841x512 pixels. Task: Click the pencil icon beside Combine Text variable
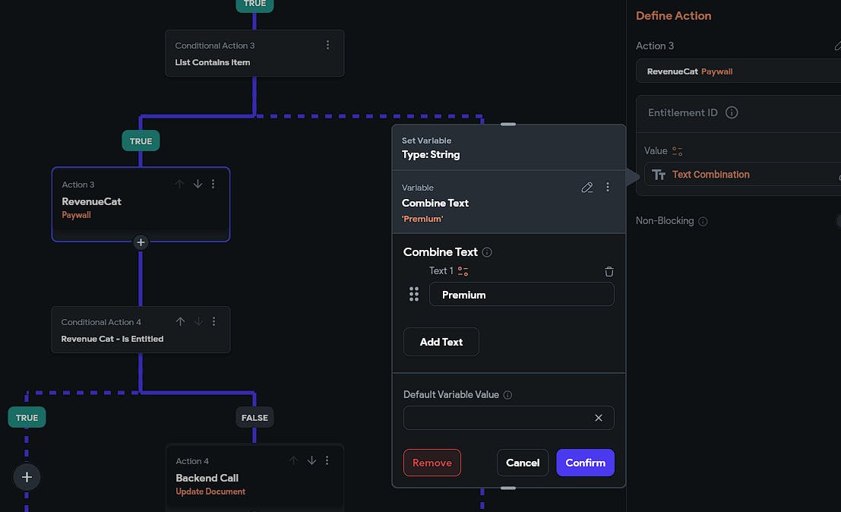[x=586, y=187]
